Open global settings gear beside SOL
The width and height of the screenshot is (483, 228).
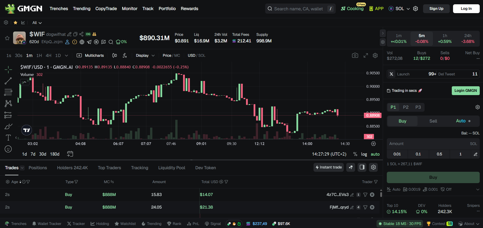[x=416, y=9]
